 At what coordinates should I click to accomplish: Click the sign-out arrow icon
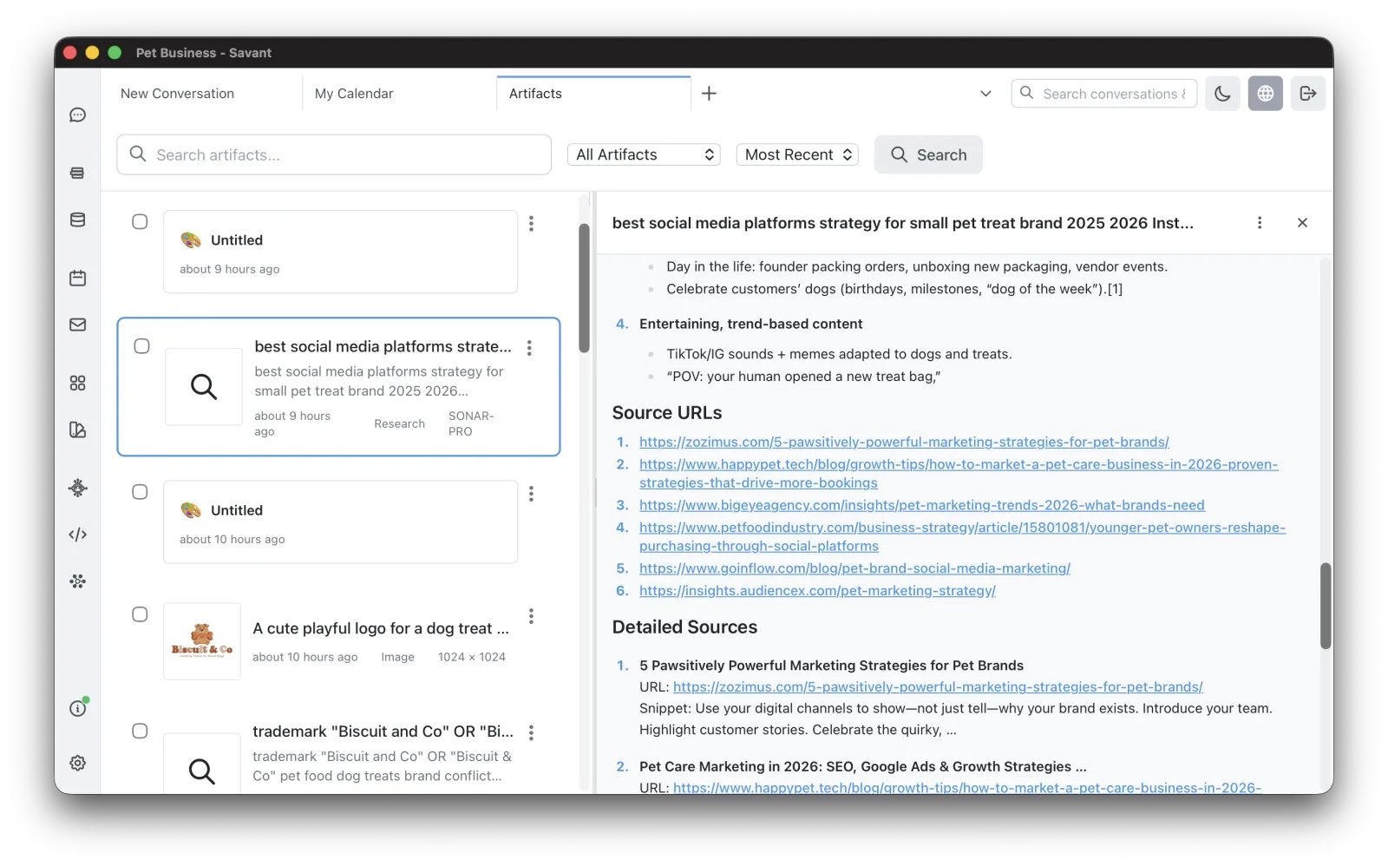(x=1308, y=94)
